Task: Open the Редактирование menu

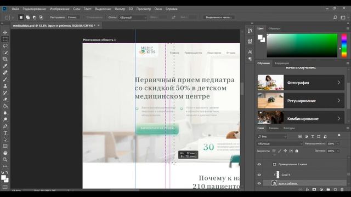Action: 34,9
